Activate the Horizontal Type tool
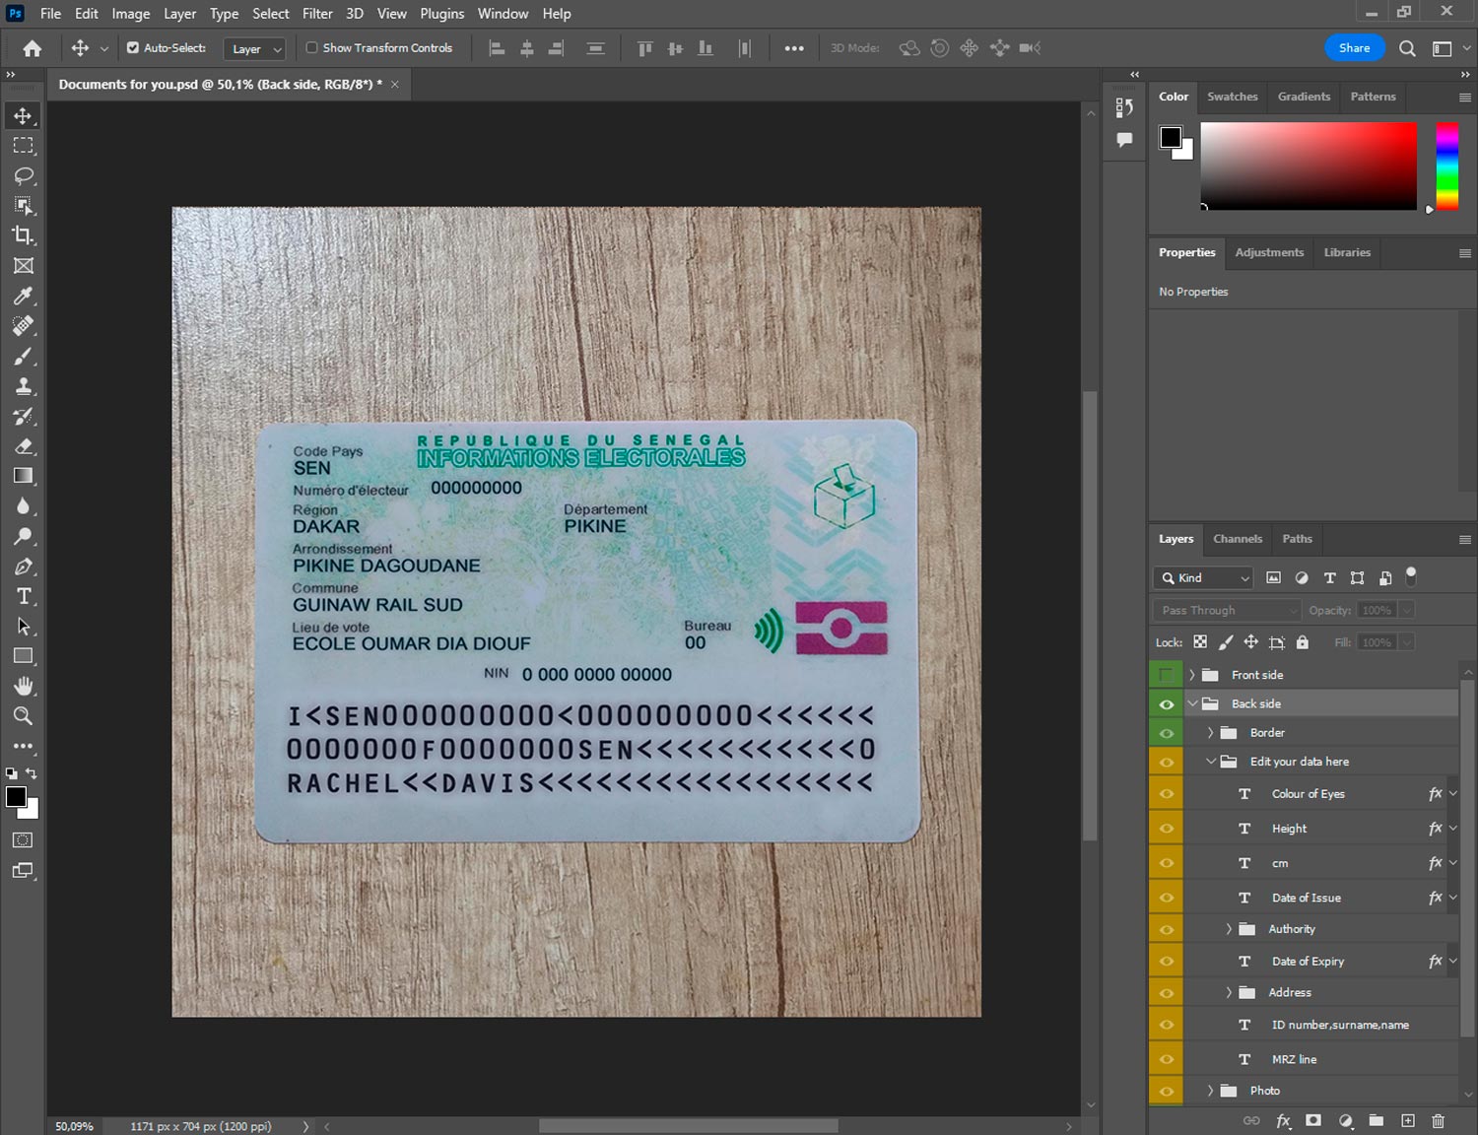 [x=23, y=596]
